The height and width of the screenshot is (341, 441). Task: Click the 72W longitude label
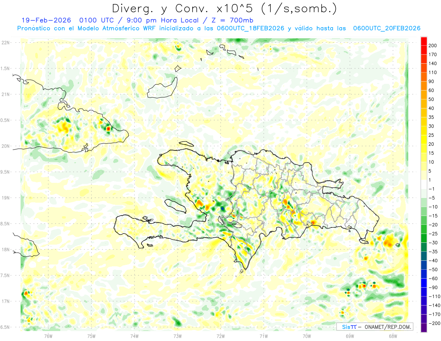(220, 336)
